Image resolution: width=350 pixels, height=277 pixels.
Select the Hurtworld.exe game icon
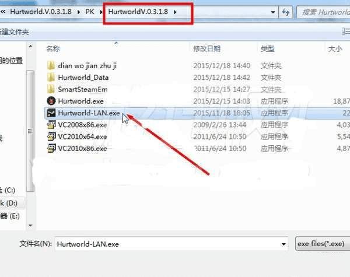click(51, 101)
